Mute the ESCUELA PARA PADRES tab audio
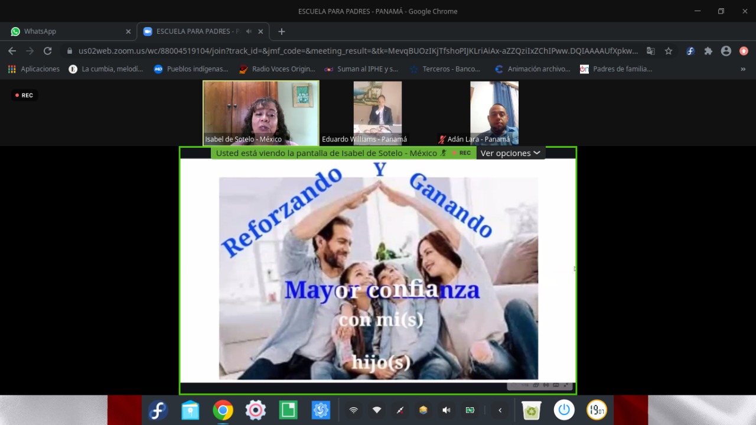 coord(249,31)
